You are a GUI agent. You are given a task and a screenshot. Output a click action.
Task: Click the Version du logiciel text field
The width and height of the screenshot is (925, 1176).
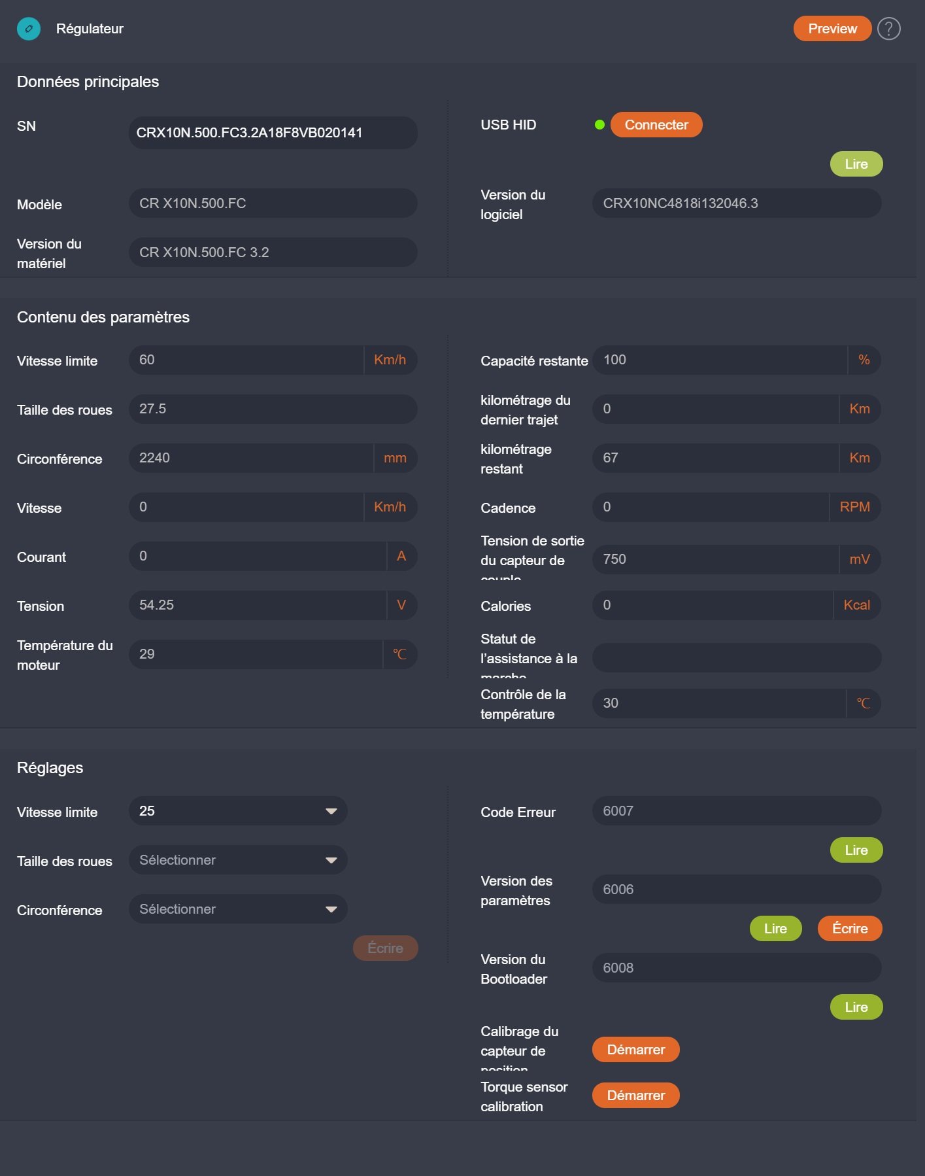pos(737,203)
